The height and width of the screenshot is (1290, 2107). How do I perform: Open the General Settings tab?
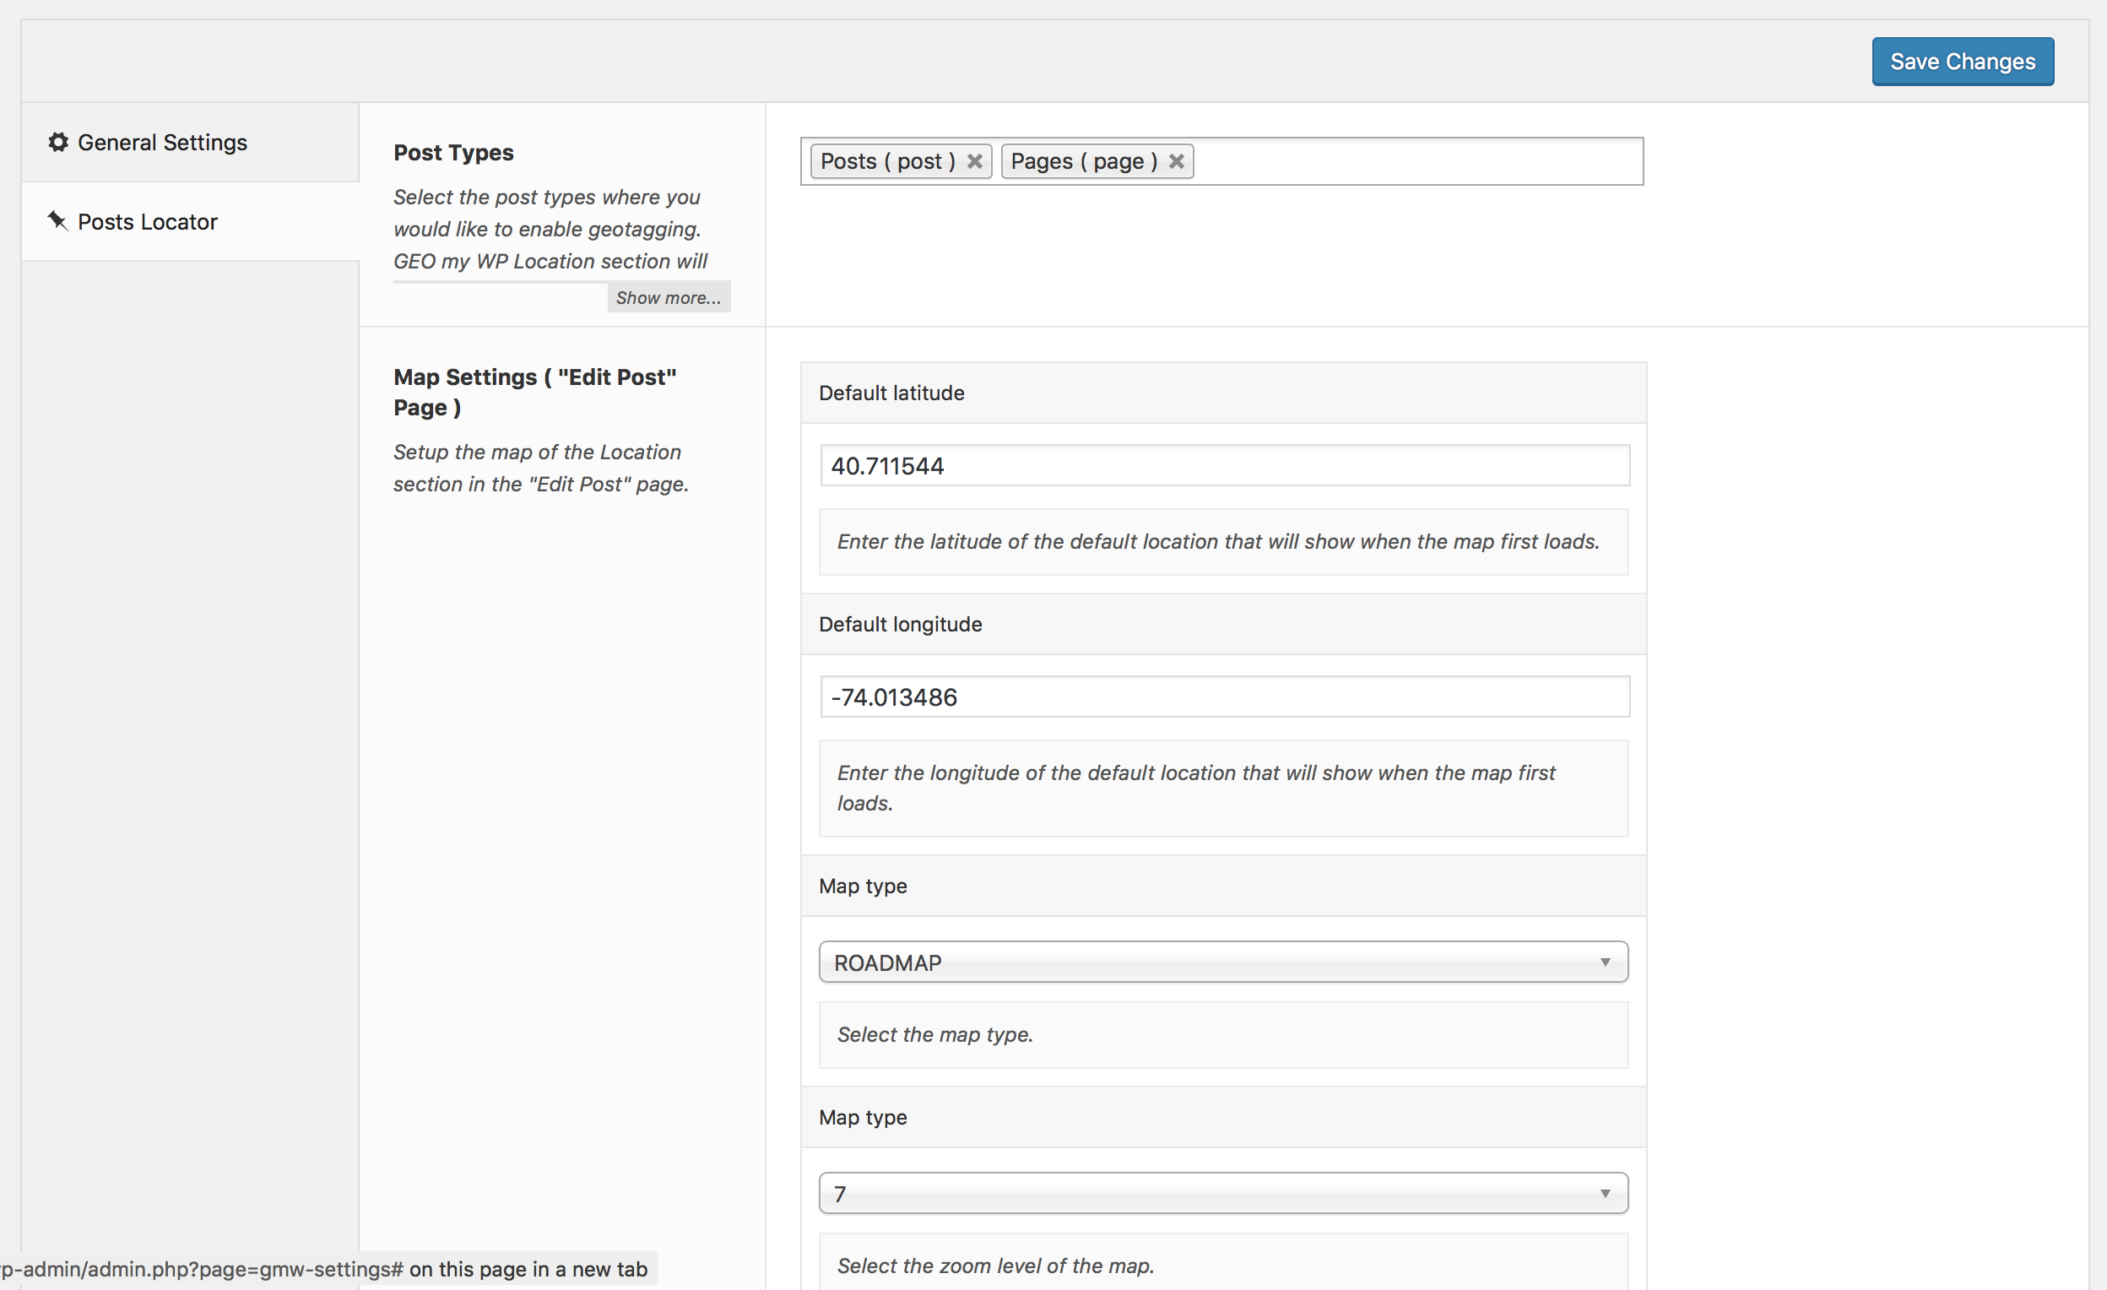tap(161, 142)
